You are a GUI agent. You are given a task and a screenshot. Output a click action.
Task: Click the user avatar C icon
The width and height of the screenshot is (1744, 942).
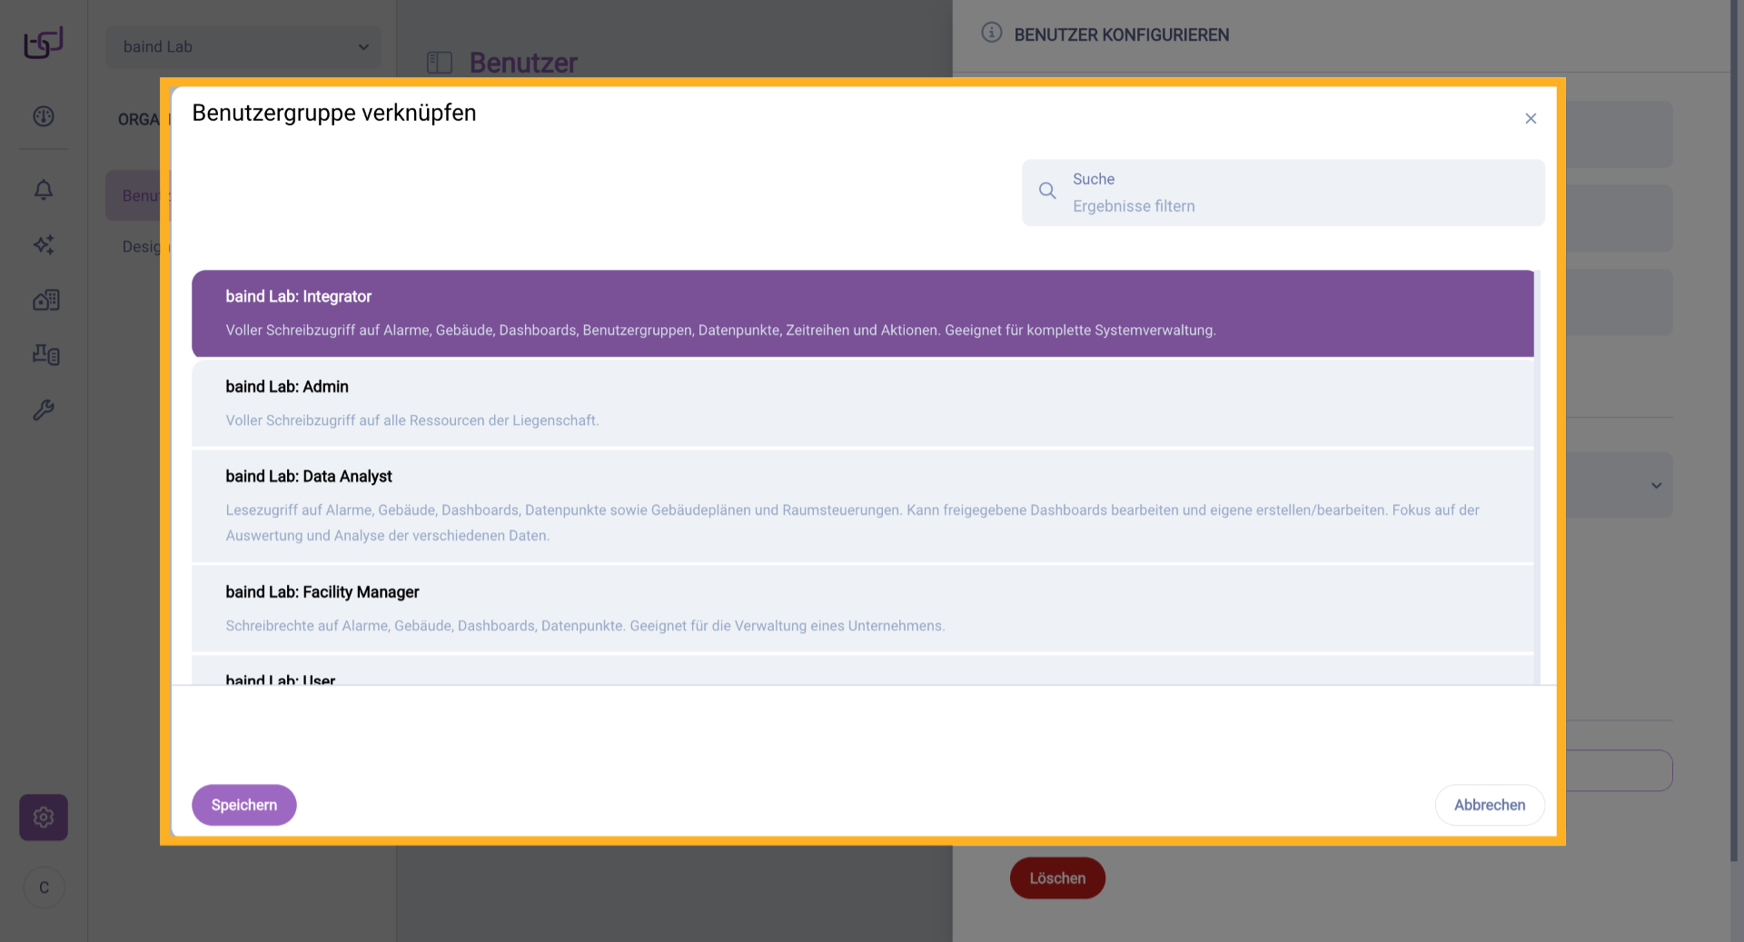(x=44, y=887)
